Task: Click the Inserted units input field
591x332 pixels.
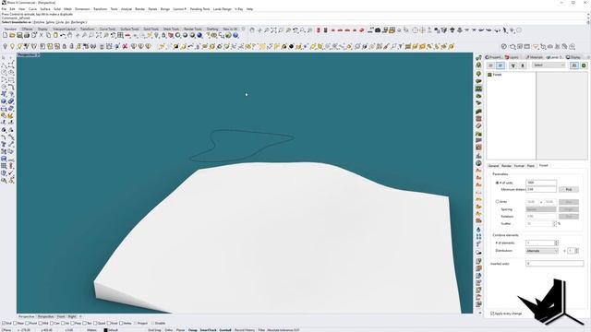Action: (554, 264)
